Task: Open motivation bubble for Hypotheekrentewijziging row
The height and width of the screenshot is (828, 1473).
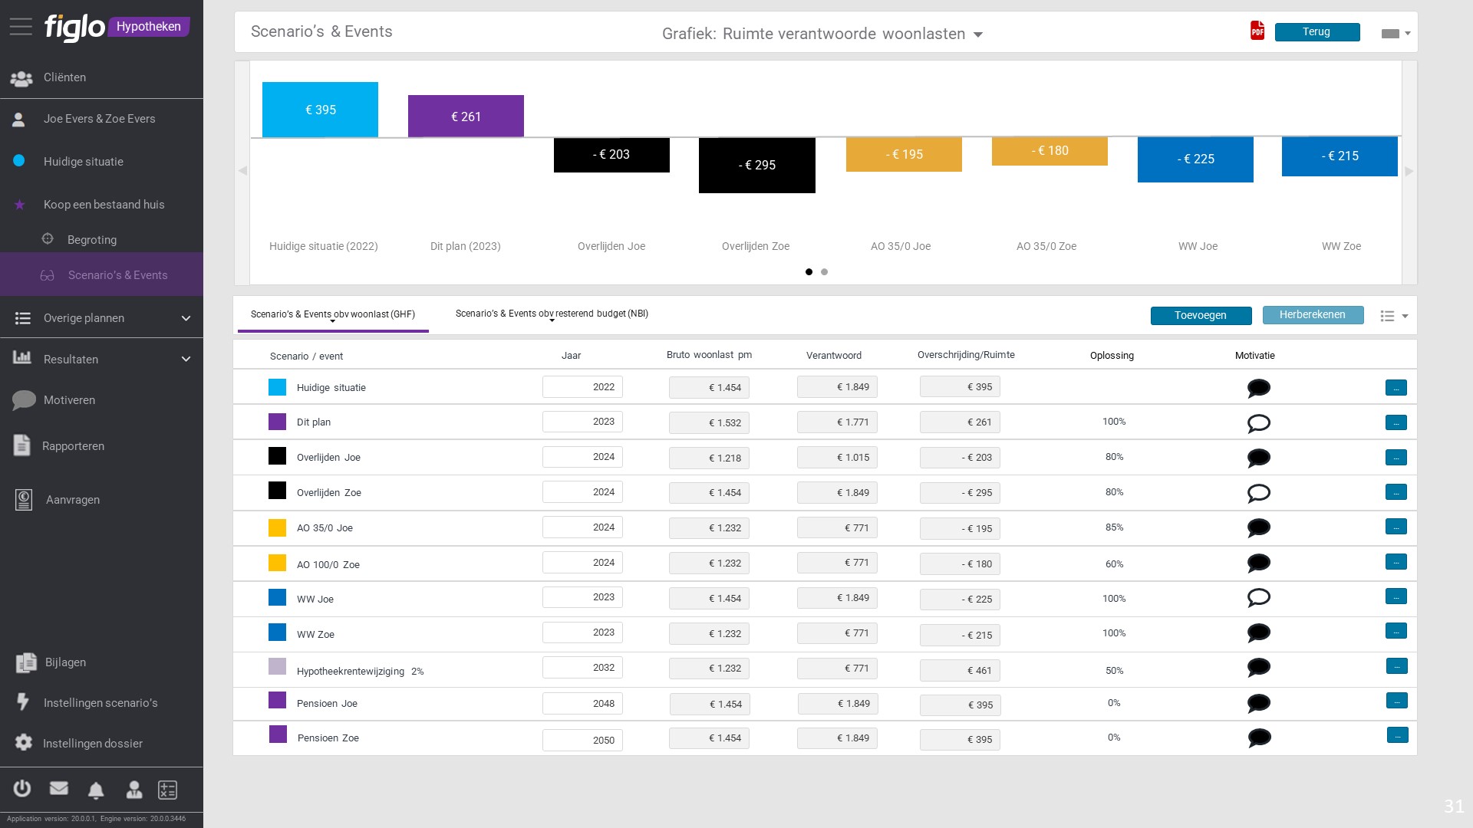Action: (1258, 668)
